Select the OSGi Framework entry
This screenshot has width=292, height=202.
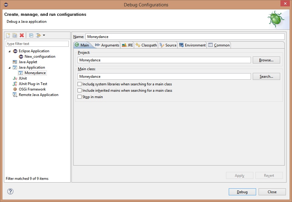32,89
